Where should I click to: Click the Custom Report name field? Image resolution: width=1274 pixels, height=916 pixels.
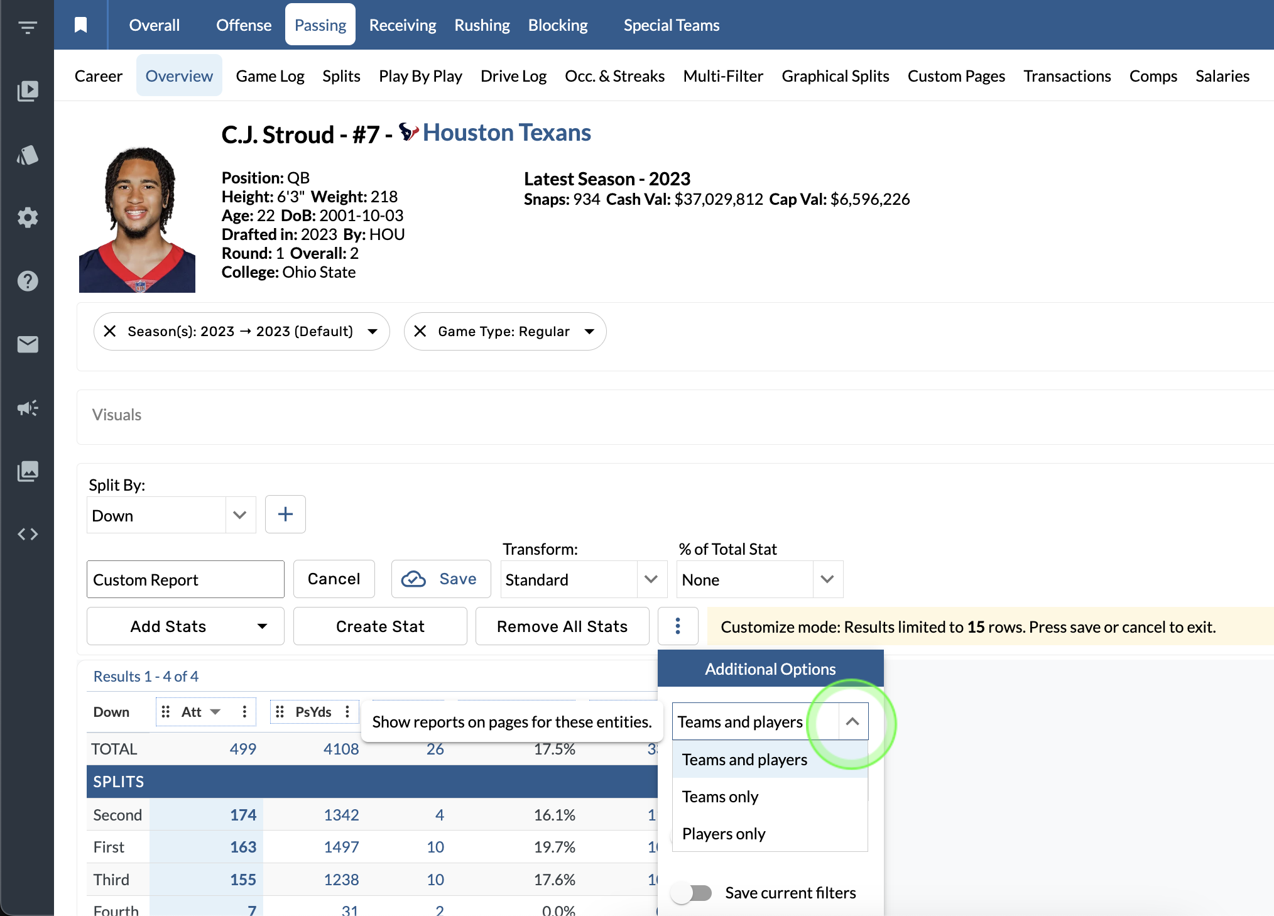point(185,579)
